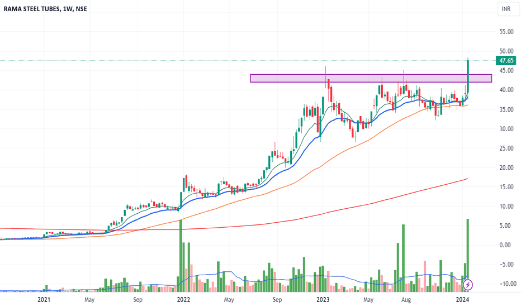Click the 50.00 price axis label
Viewport: 521px width, 307px height.
pos(506,51)
